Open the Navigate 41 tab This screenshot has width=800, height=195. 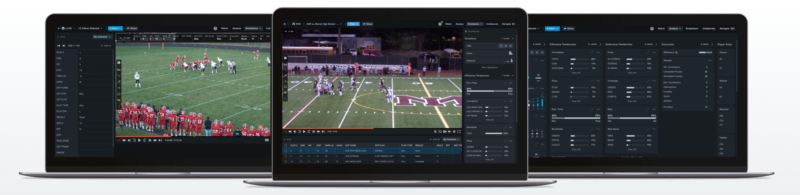click(x=508, y=24)
